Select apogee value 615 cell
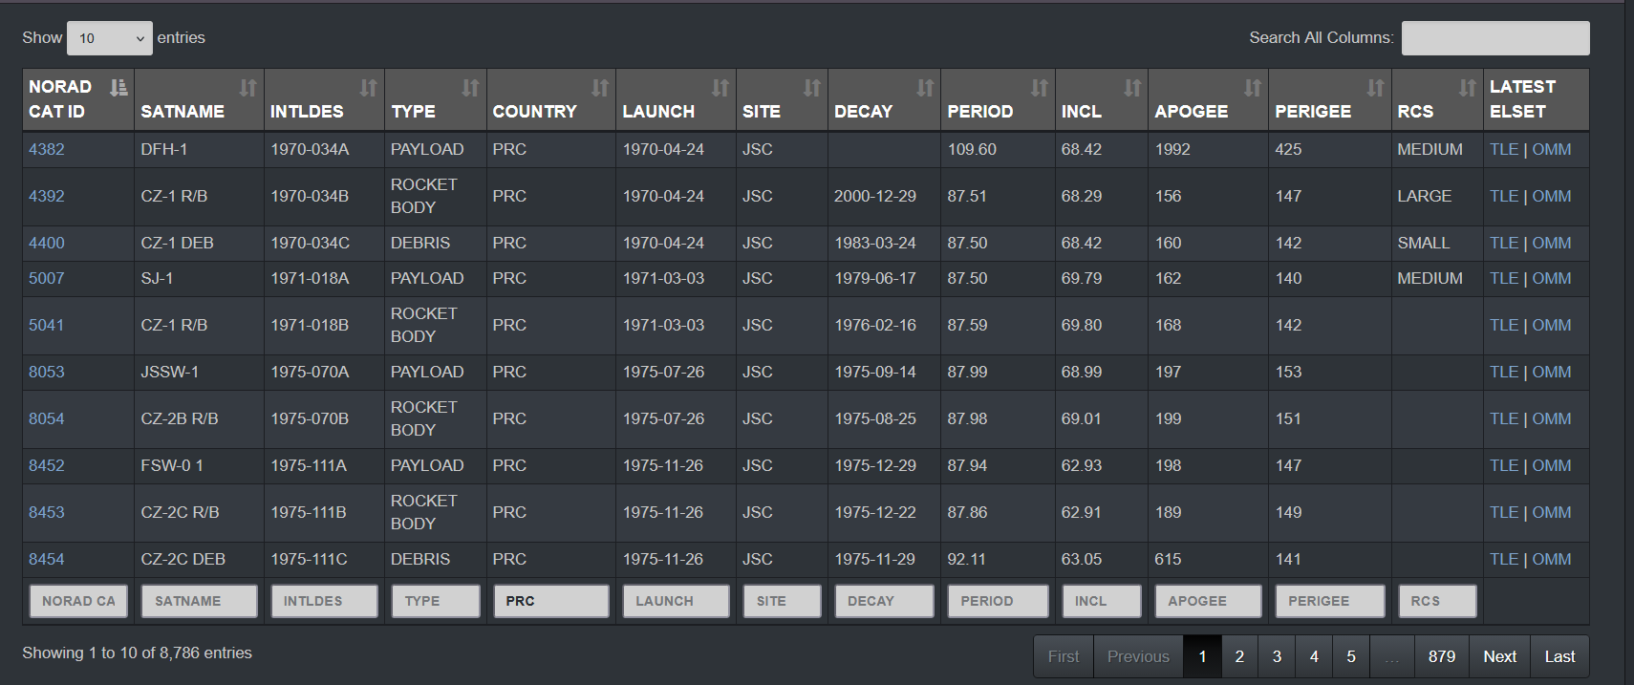Screen dimensions: 1634x685 coord(1208,559)
